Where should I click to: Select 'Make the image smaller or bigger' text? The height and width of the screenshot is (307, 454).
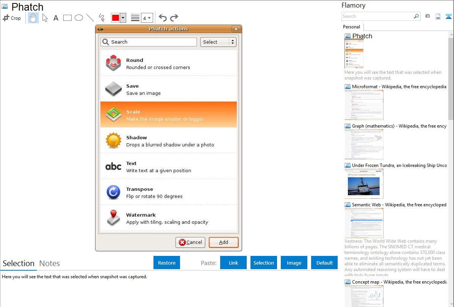tap(165, 119)
